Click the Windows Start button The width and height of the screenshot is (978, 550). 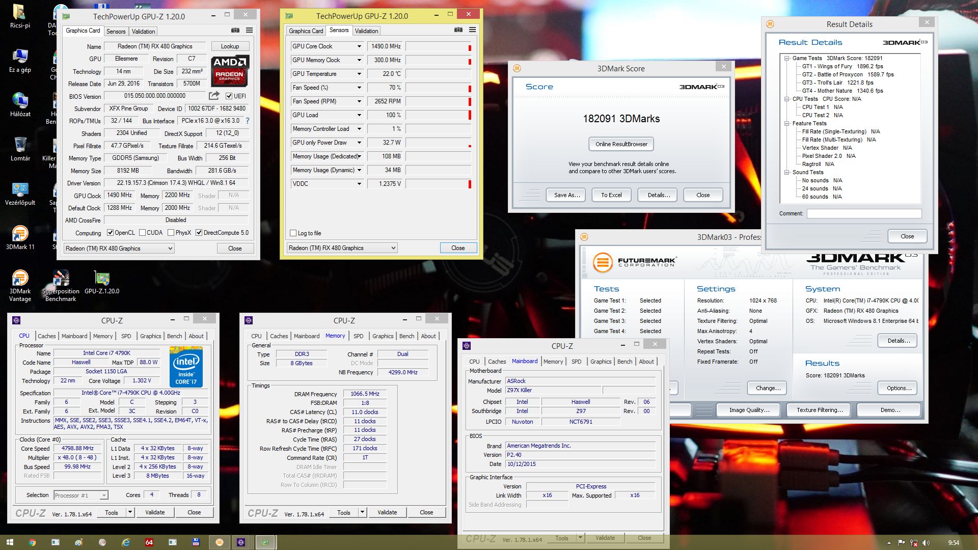pyautogui.click(x=10, y=542)
